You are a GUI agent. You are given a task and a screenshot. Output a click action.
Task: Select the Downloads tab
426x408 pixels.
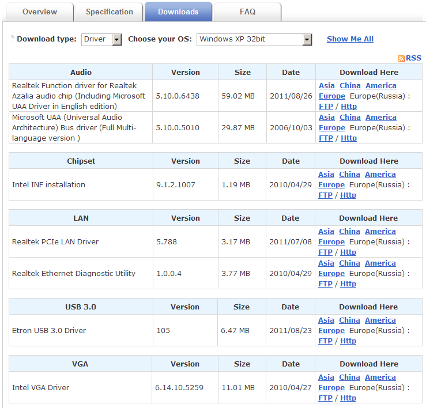(178, 12)
